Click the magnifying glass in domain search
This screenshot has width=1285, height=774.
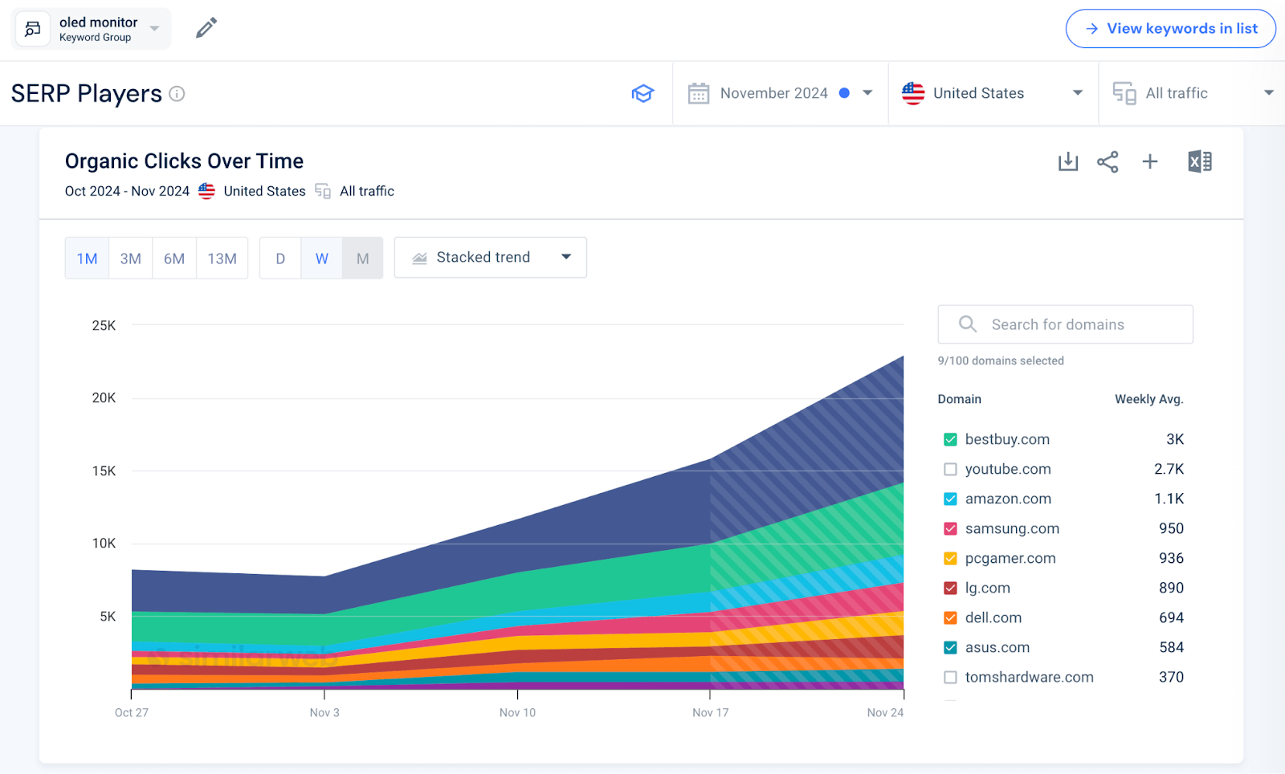pyautogui.click(x=967, y=324)
